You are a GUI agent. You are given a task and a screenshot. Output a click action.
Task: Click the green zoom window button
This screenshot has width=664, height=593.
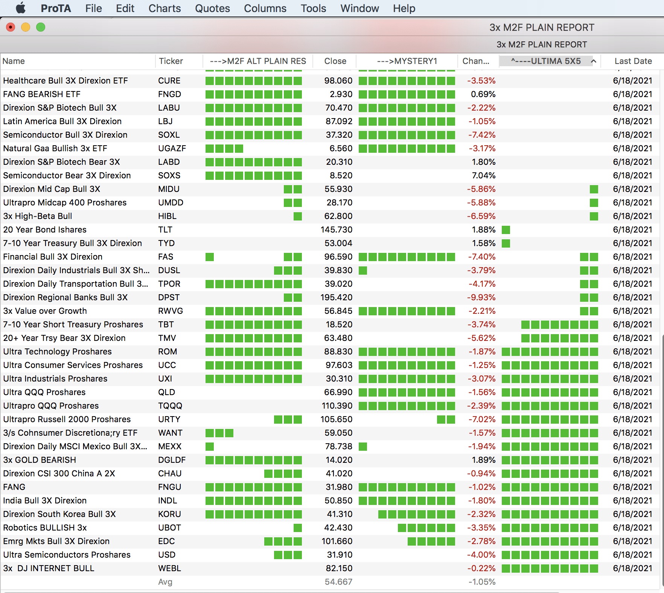pos(41,27)
